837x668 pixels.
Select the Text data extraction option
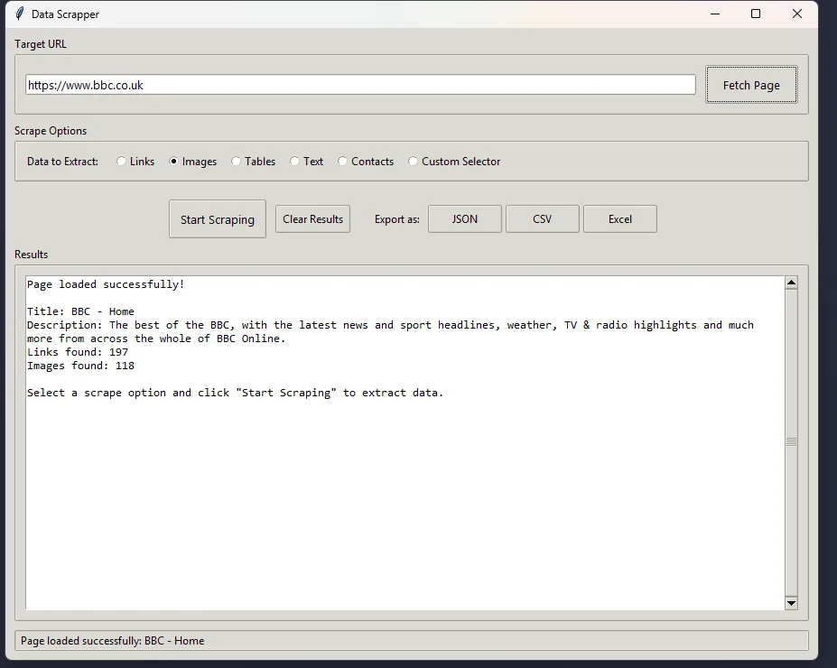[294, 161]
